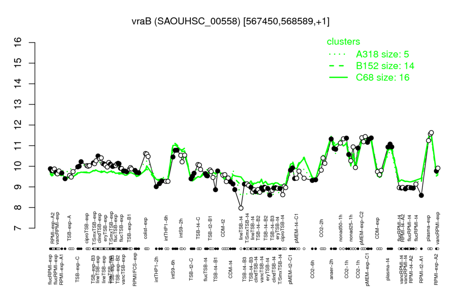Select the lowest data point near value 8
Image resolution: width=465 pixels, height=290 pixels.
click(x=241, y=208)
